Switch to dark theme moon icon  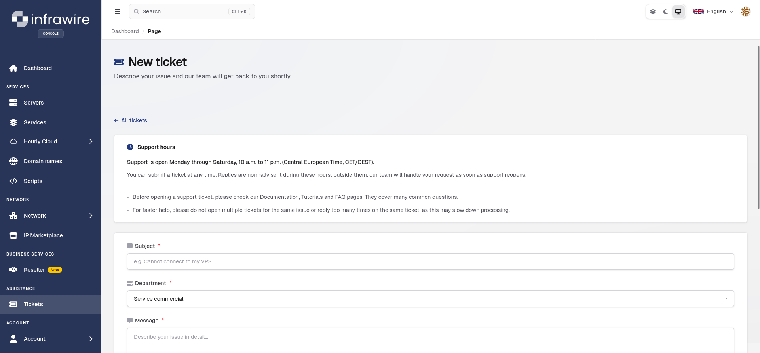point(666,11)
